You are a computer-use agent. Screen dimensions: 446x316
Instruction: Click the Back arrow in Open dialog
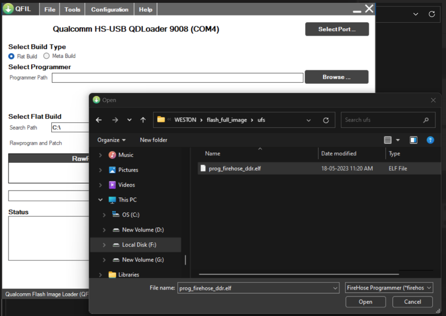99,120
